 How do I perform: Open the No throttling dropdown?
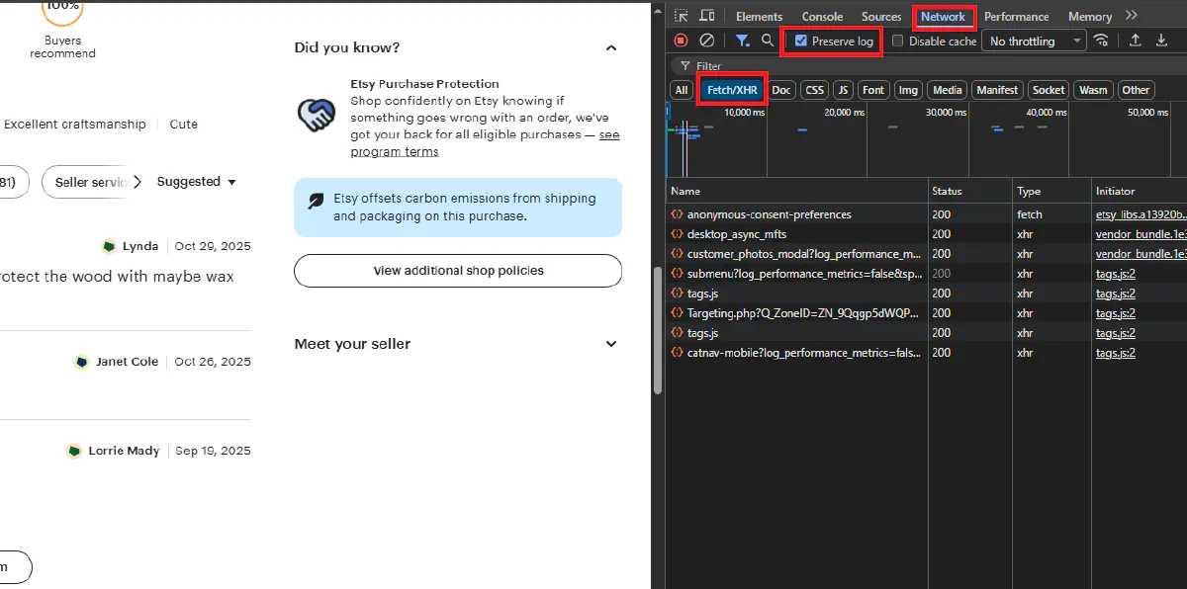pos(1033,41)
